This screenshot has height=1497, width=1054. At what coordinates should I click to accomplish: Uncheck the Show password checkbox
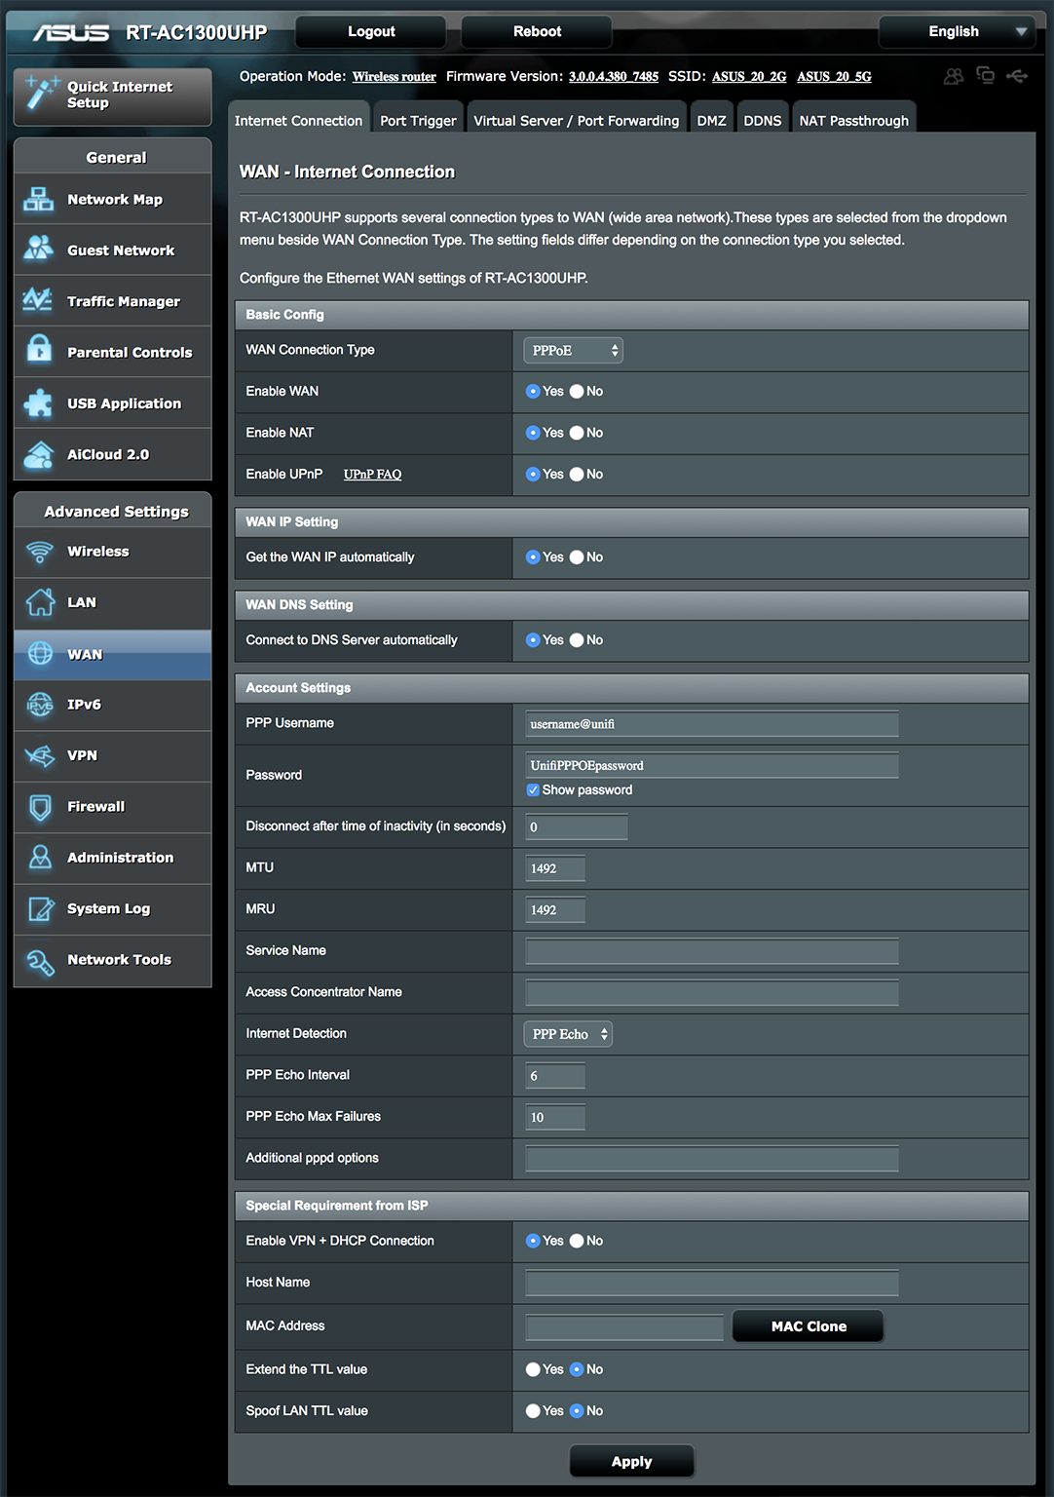pos(533,790)
